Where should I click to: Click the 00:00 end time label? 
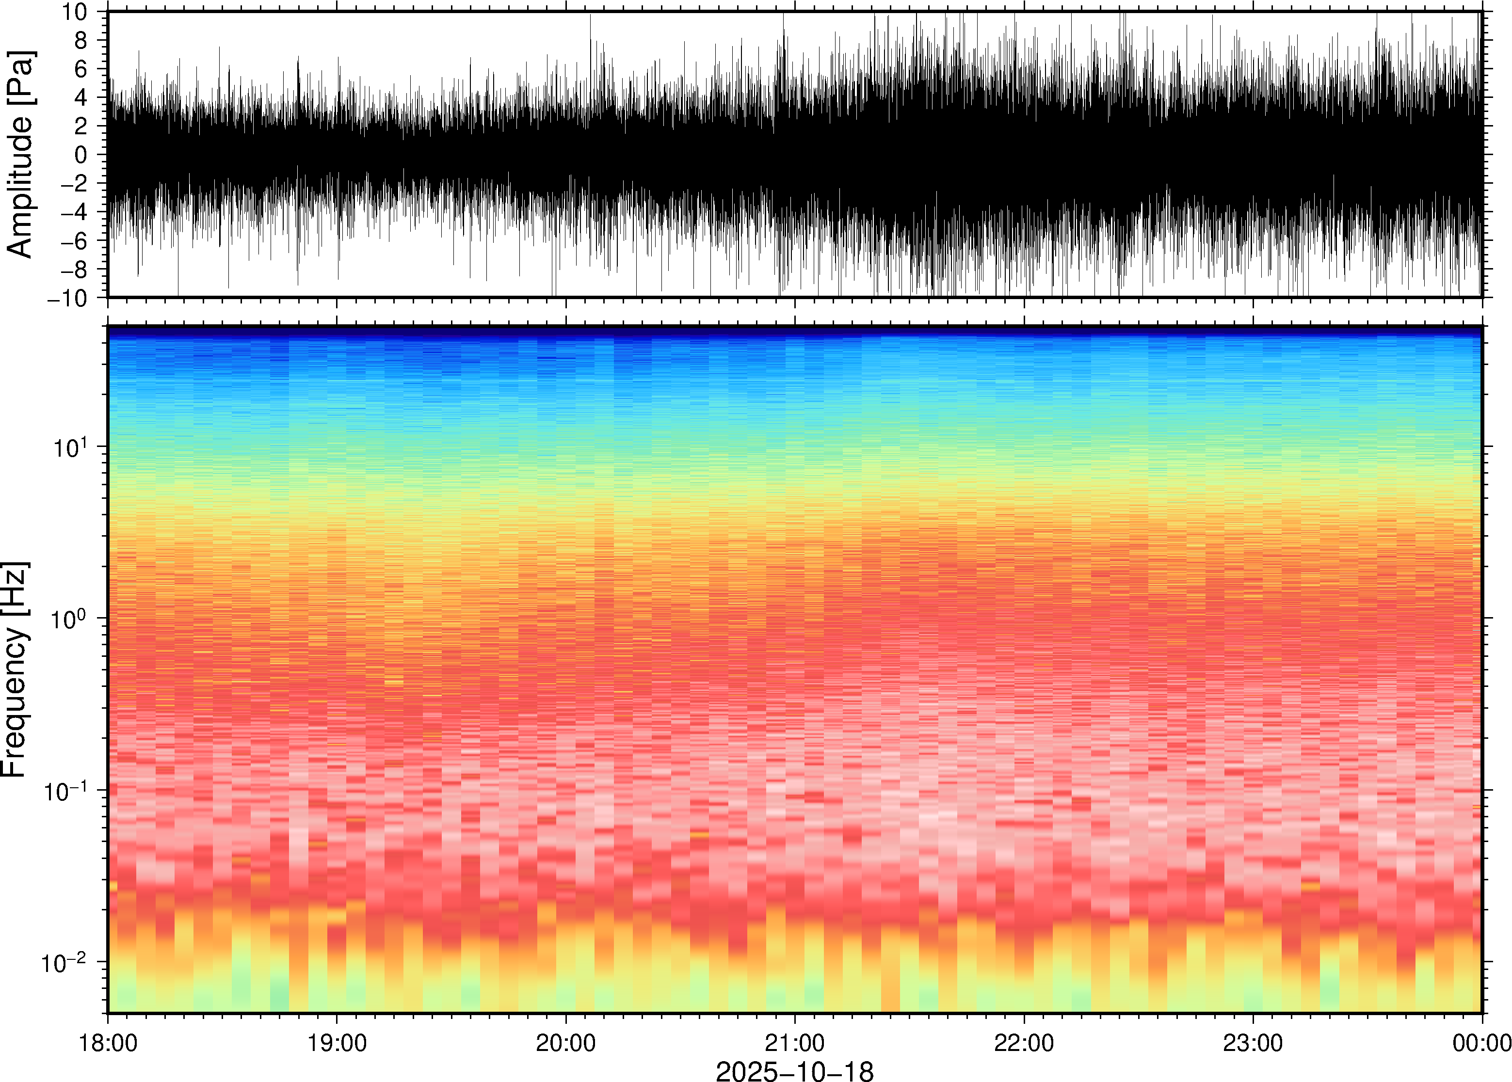click(1481, 1043)
